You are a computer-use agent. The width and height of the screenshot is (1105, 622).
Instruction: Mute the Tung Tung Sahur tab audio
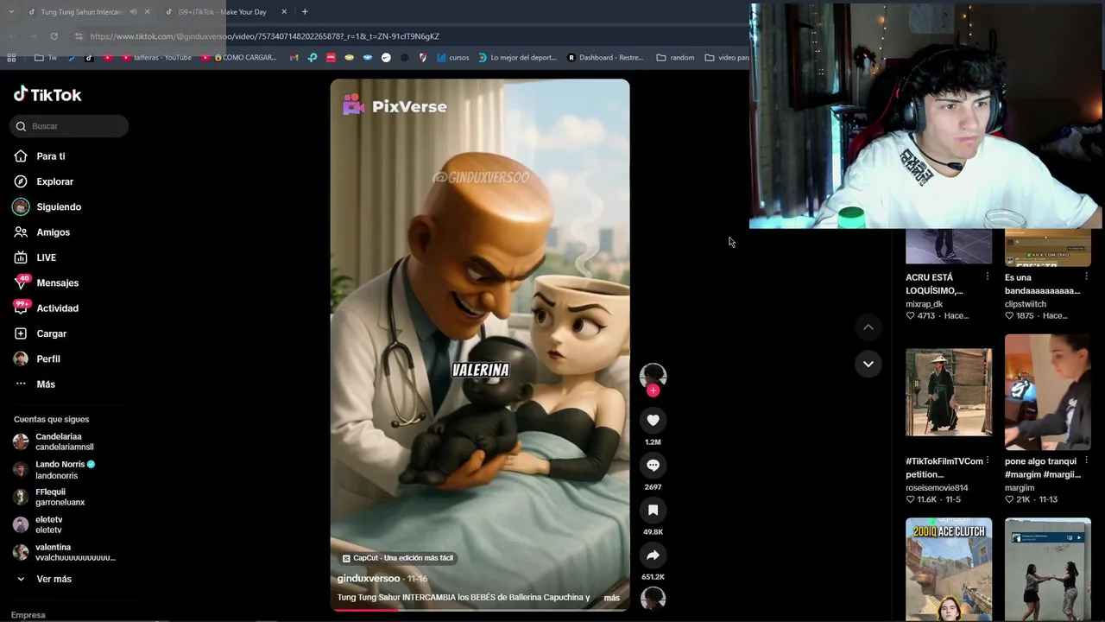133,12
